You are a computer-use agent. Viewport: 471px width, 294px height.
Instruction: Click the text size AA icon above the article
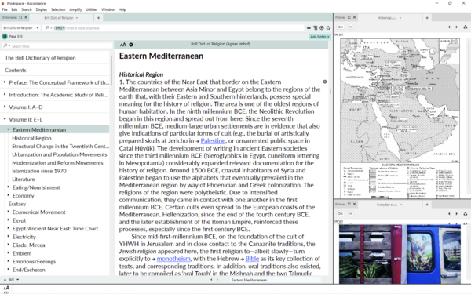pyautogui.click(x=123, y=45)
